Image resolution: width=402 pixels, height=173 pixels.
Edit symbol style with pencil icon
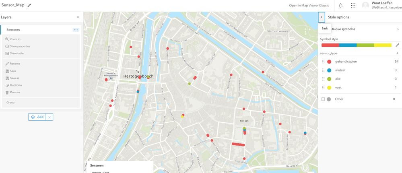(398, 45)
